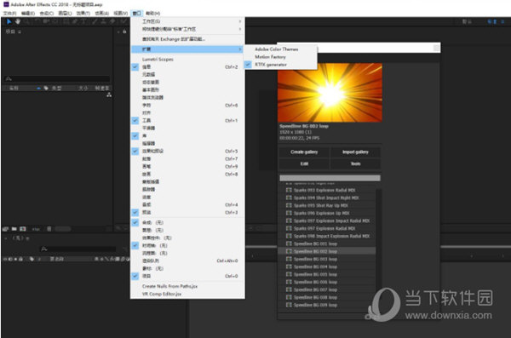
Task: Uncheck the first checked (无) item below Ctrl+3
Action: click(x=187, y=222)
